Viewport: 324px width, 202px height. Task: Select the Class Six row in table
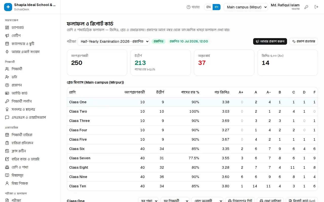pyautogui.click(x=192, y=149)
